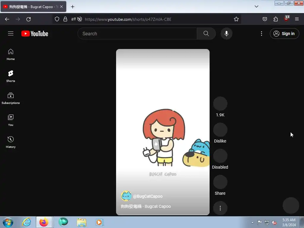Click the short's title 狗狗發電機 - Bugcat Capoo
Viewport: 304px width, 228px height.
point(145,206)
